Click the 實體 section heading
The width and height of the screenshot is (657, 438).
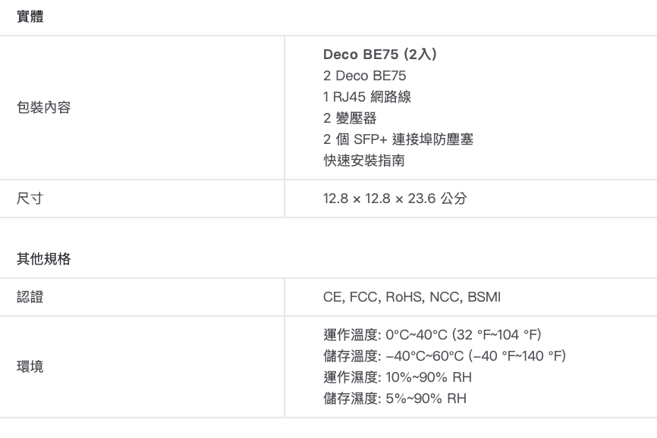click(30, 17)
